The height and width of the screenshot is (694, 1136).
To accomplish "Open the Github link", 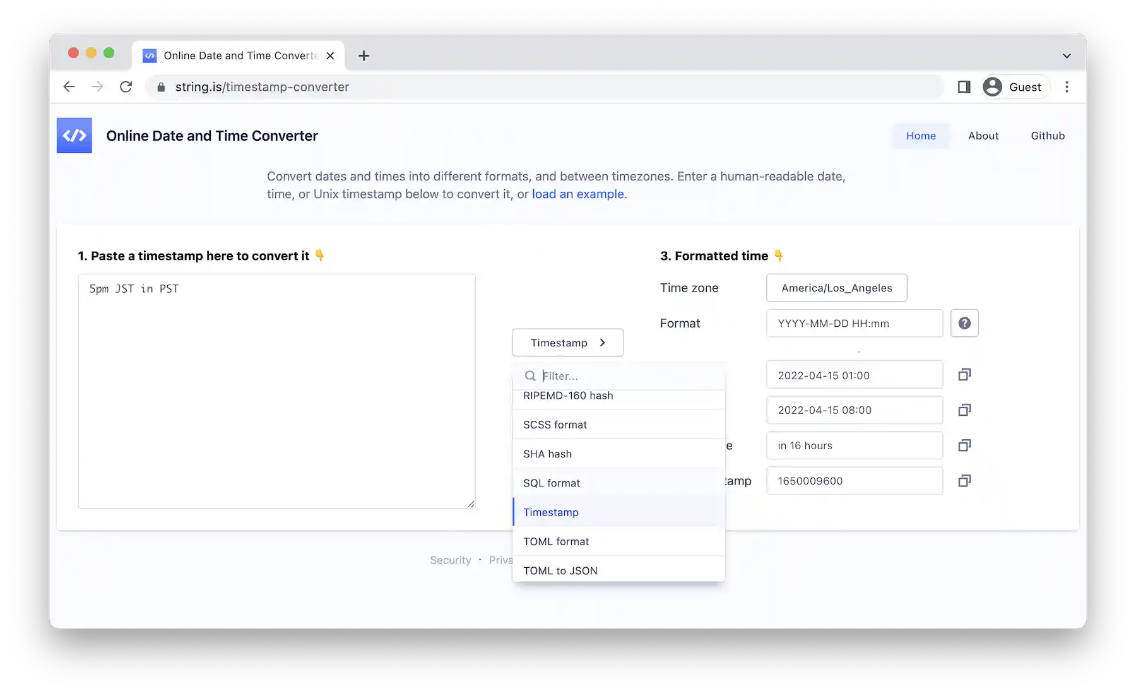I will coord(1048,136).
